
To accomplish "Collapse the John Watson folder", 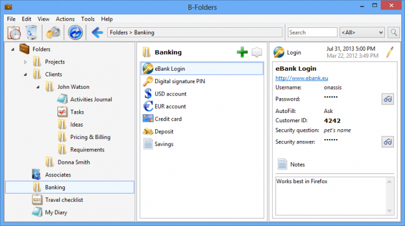I will (x=38, y=87).
